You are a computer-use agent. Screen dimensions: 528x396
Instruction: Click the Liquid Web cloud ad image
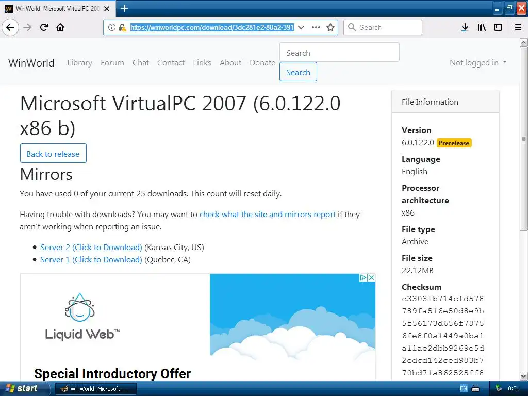point(292,317)
